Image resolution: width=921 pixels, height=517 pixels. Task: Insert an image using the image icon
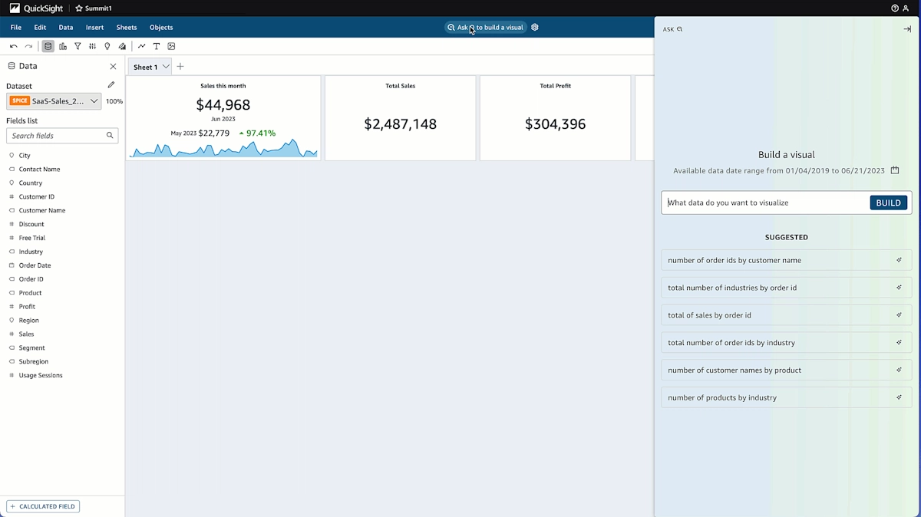pyautogui.click(x=172, y=46)
